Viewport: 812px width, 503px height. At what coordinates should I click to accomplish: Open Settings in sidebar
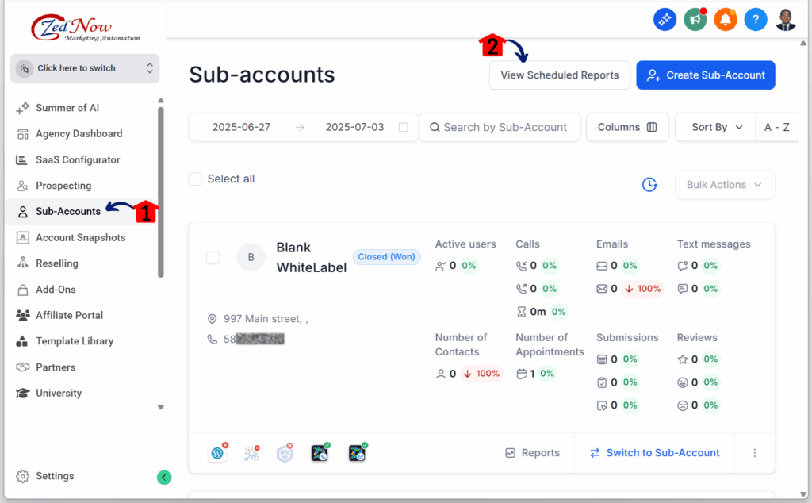pos(55,476)
